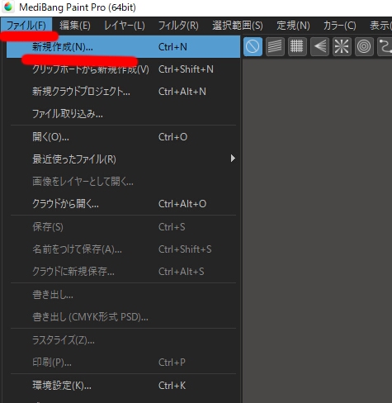Select the radial snap icon
Viewport: 392px width, 403px height.
coord(342,46)
